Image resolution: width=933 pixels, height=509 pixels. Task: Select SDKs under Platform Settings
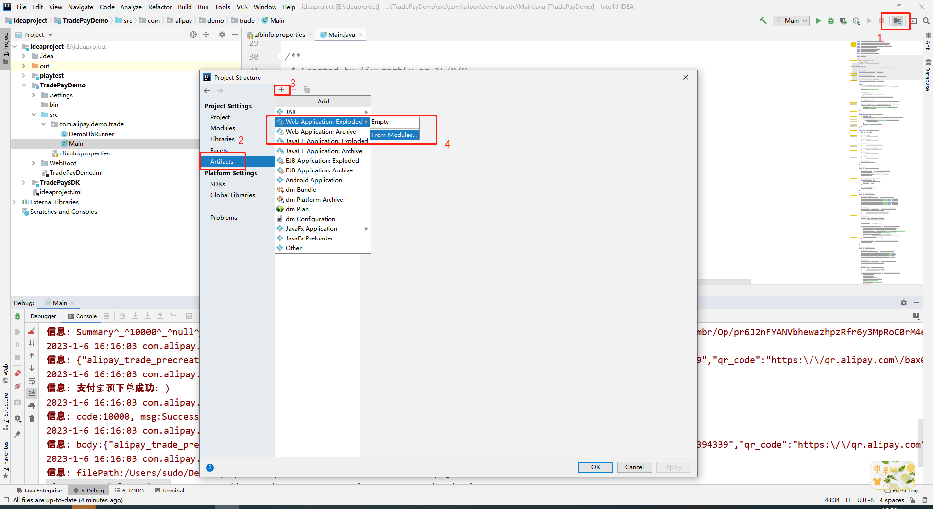click(218, 184)
